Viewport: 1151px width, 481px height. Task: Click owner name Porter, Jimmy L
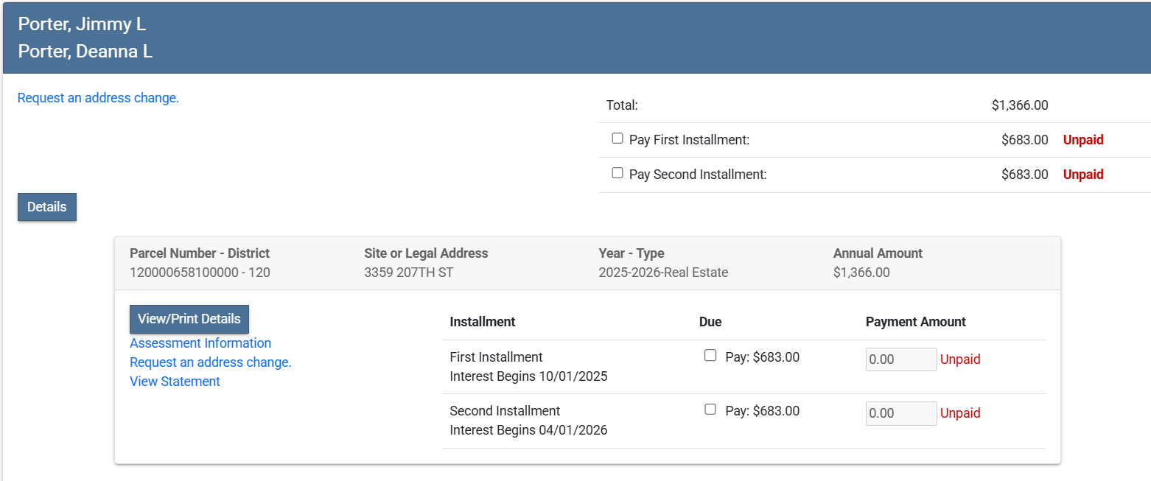pos(82,24)
